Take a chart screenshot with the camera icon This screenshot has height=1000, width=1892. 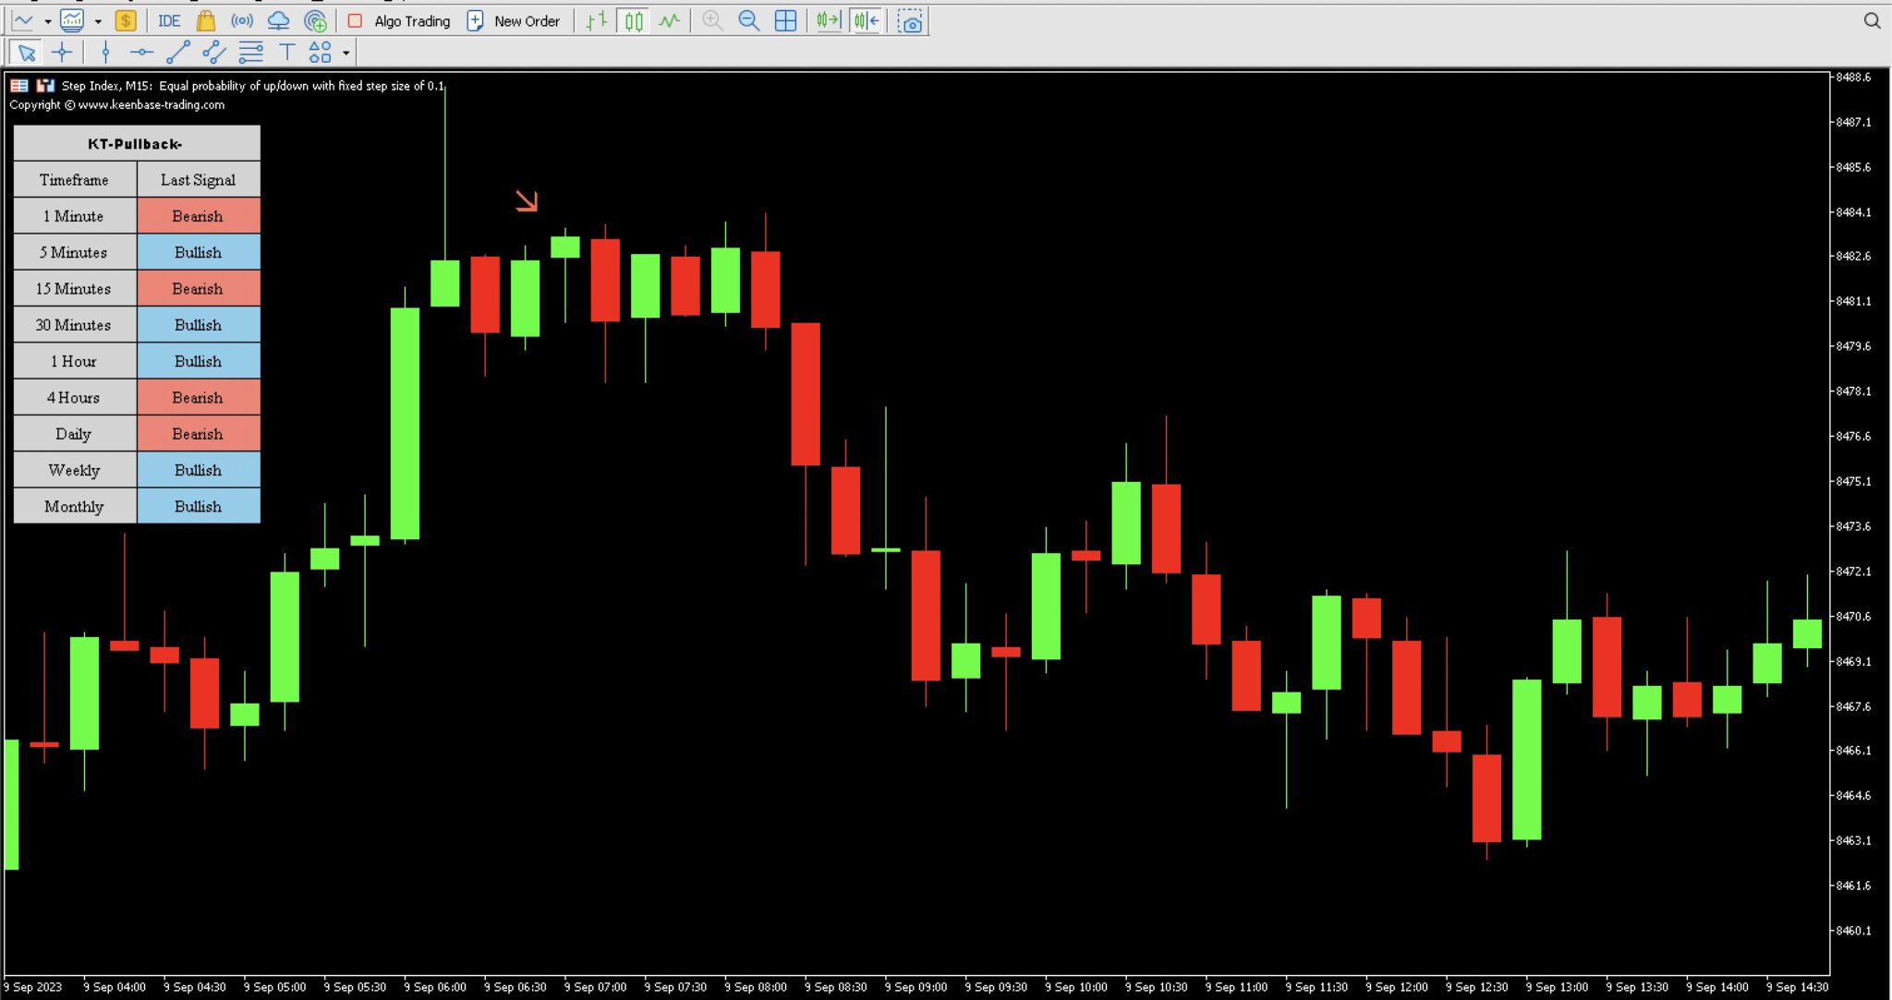[x=911, y=20]
